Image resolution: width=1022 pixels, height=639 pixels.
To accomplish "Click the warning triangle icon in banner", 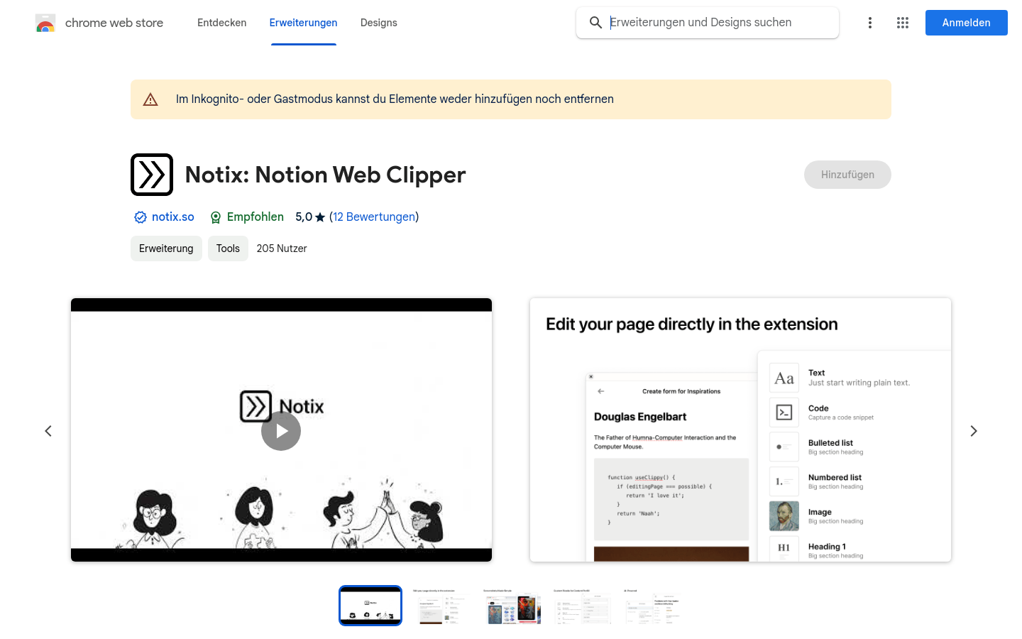I will pos(150,99).
